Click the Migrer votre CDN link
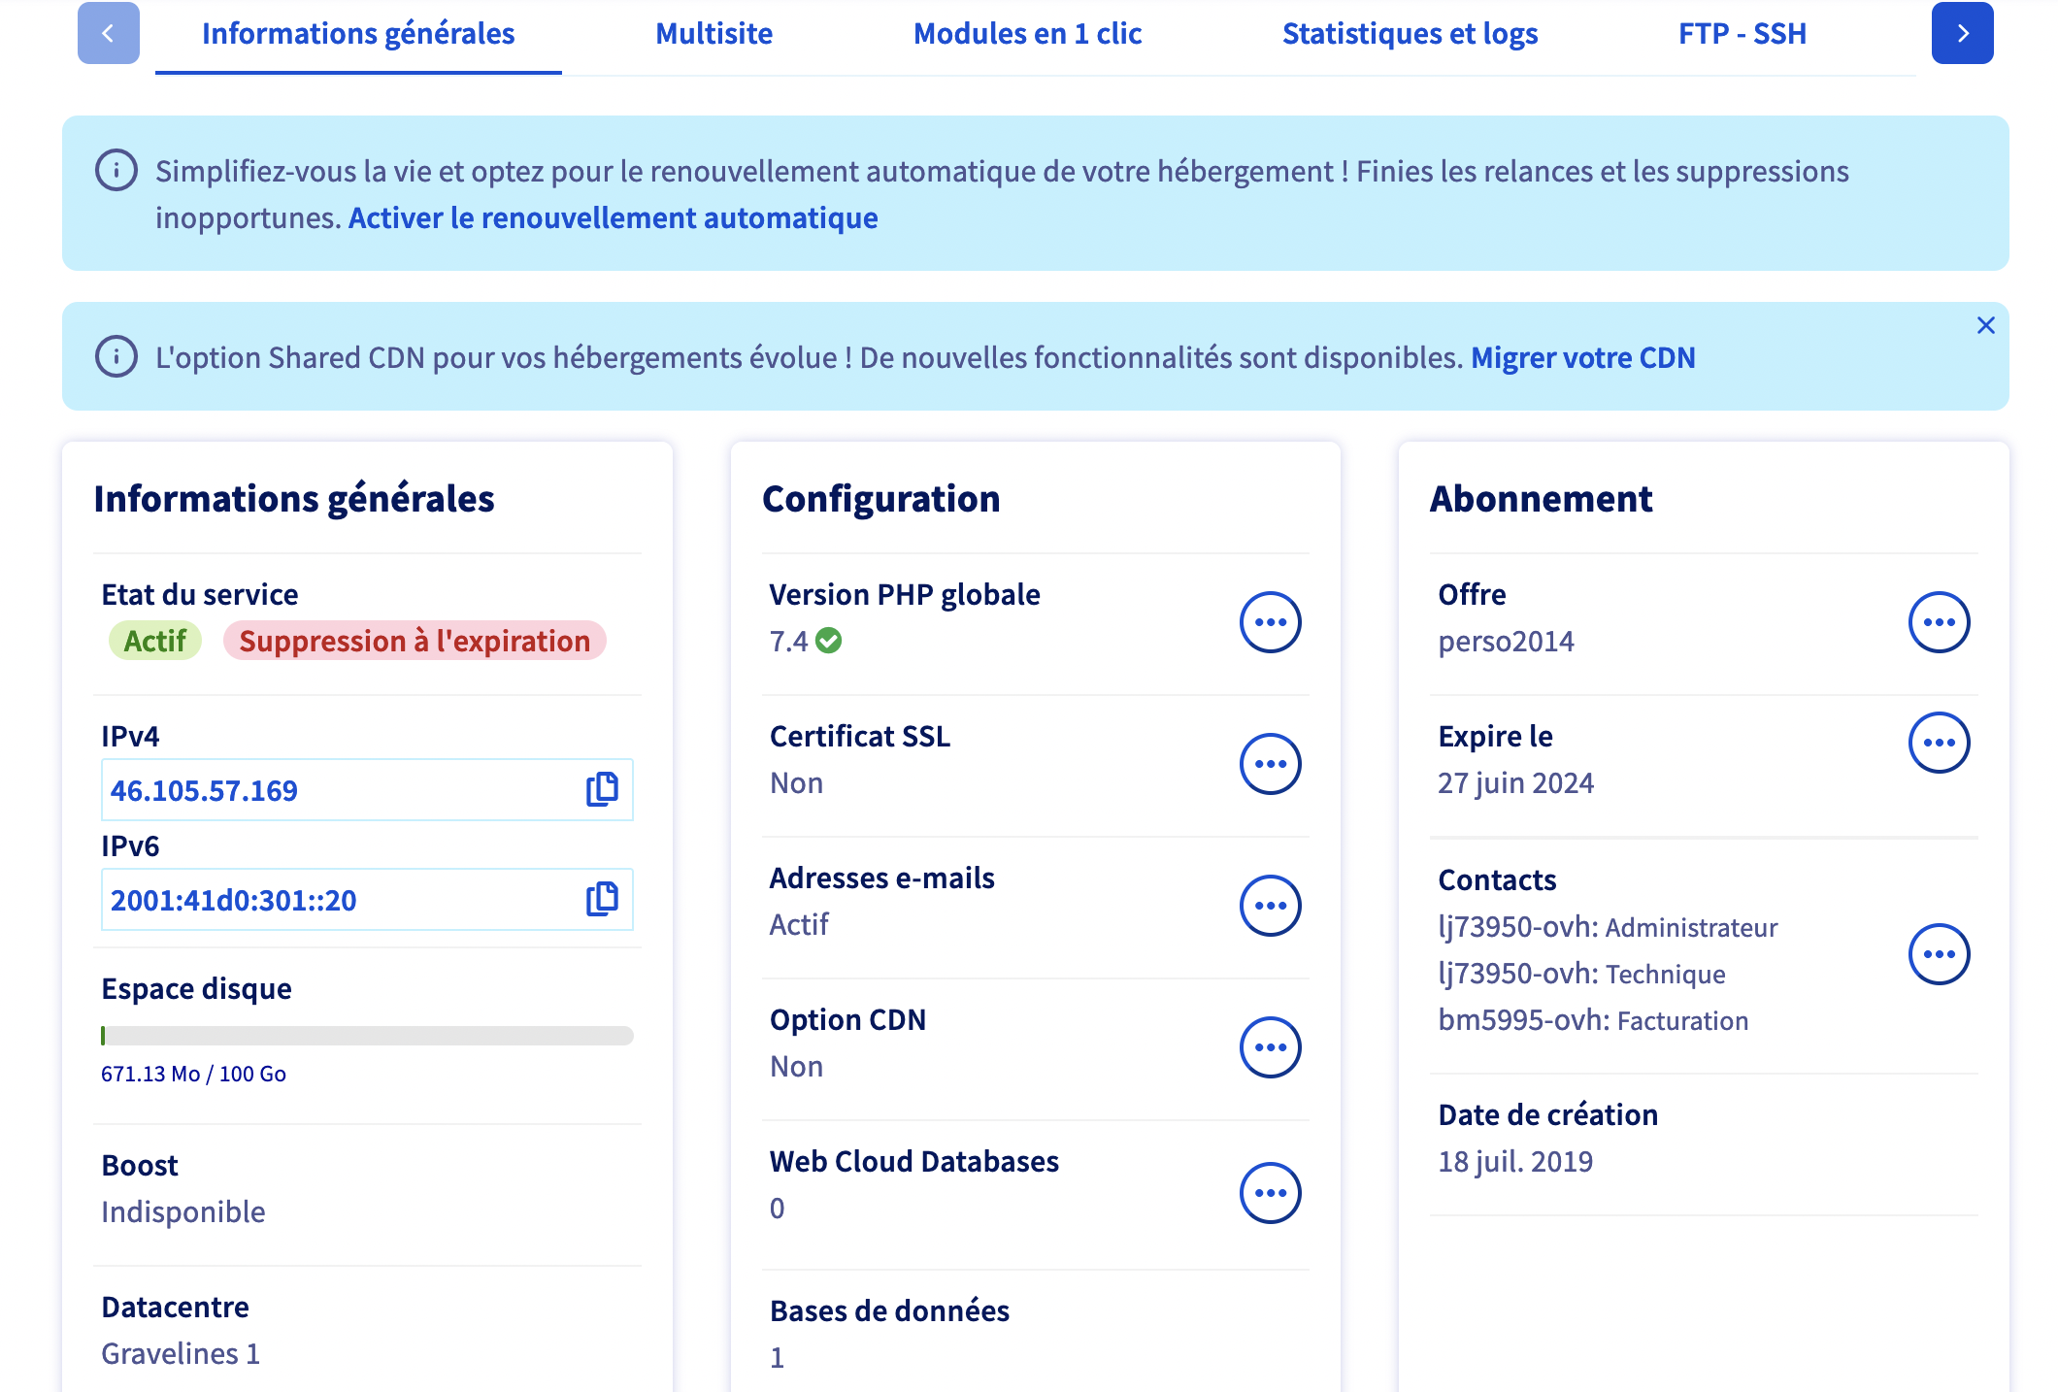2058x1392 pixels. point(1582,358)
